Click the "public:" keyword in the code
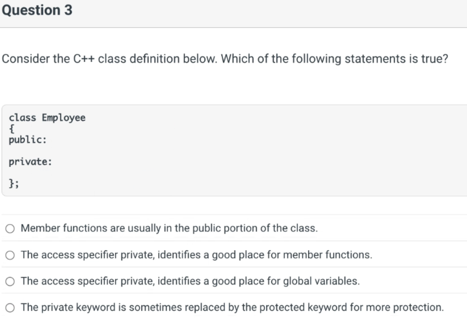 (x=28, y=140)
